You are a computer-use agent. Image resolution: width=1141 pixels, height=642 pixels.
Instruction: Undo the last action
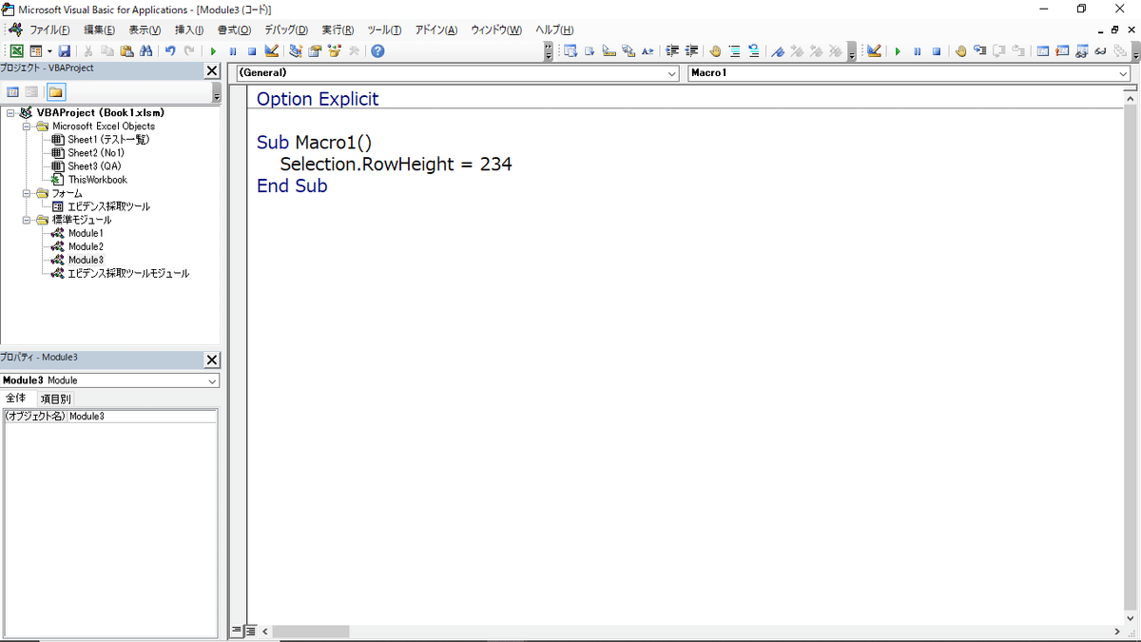coord(170,51)
